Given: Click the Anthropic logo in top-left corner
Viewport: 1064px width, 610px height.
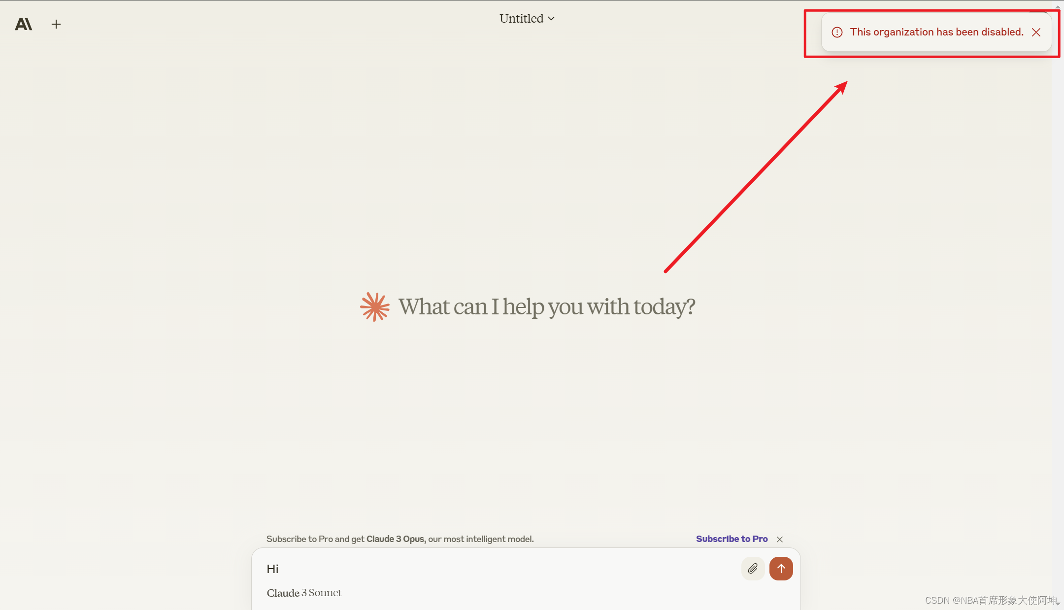Looking at the screenshot, I should click(x=23, y=24).
